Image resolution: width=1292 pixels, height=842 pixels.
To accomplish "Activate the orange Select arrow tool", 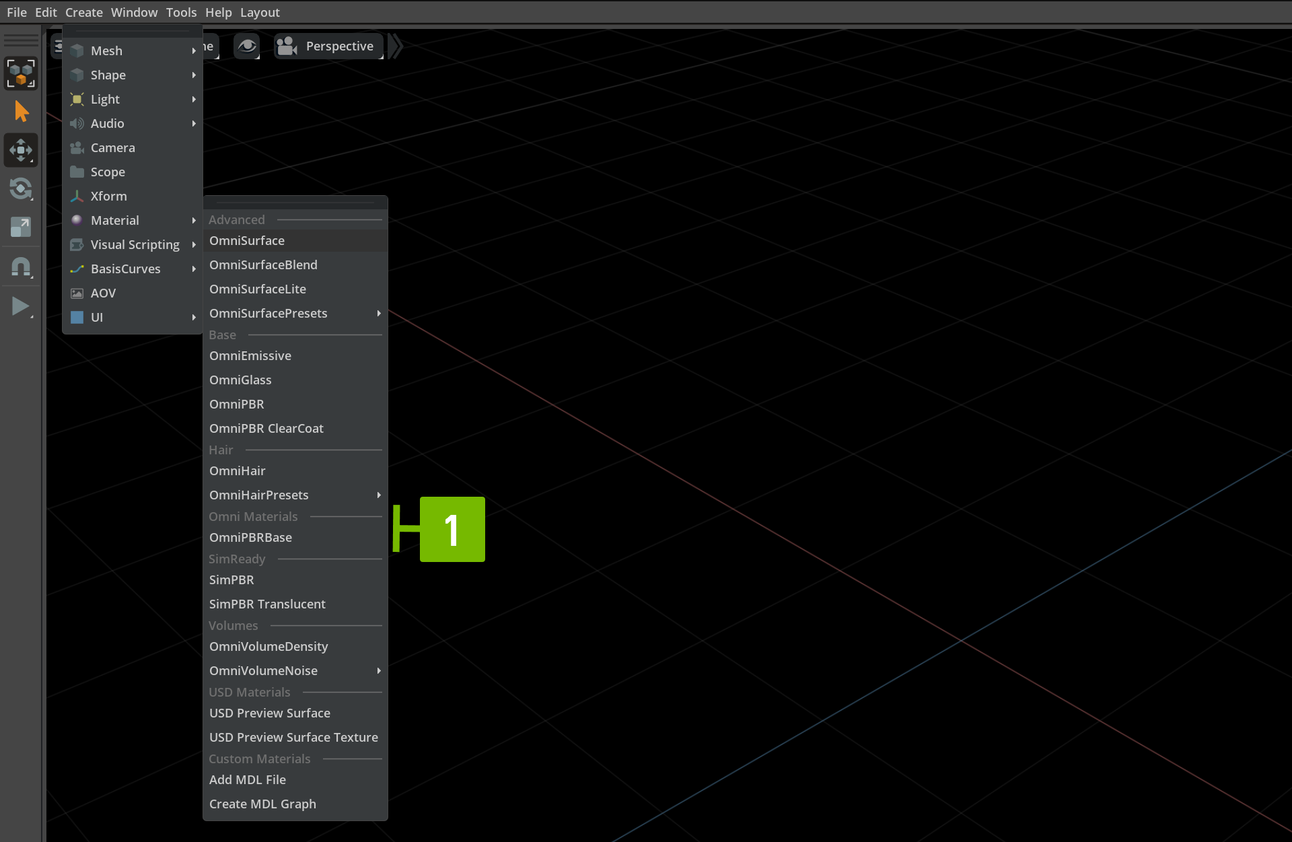I will tap(21, 112).
